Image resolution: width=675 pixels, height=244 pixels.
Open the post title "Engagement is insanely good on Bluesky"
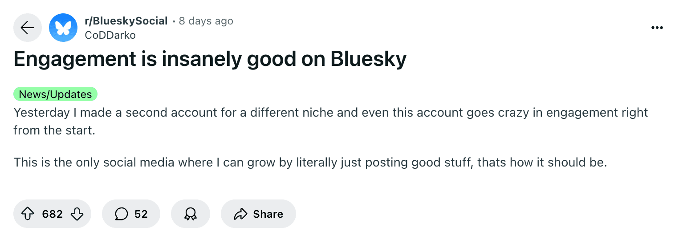point(210,59)
